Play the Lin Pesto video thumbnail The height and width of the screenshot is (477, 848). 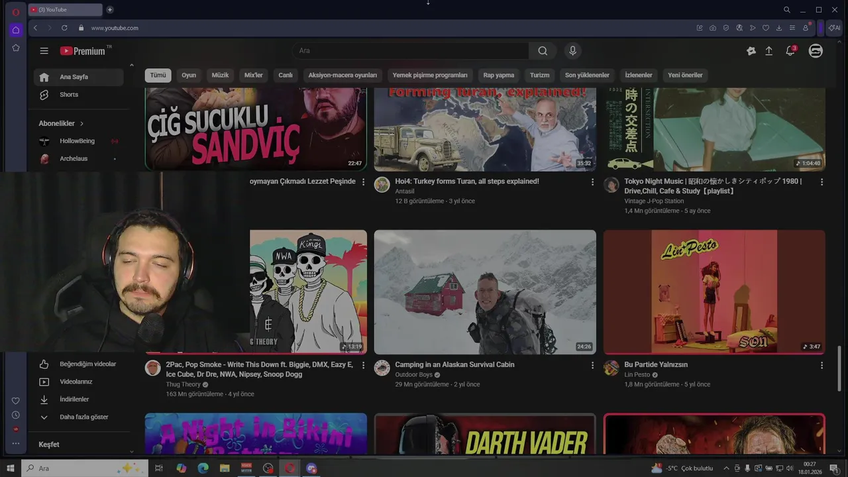(x=714, y=292)
